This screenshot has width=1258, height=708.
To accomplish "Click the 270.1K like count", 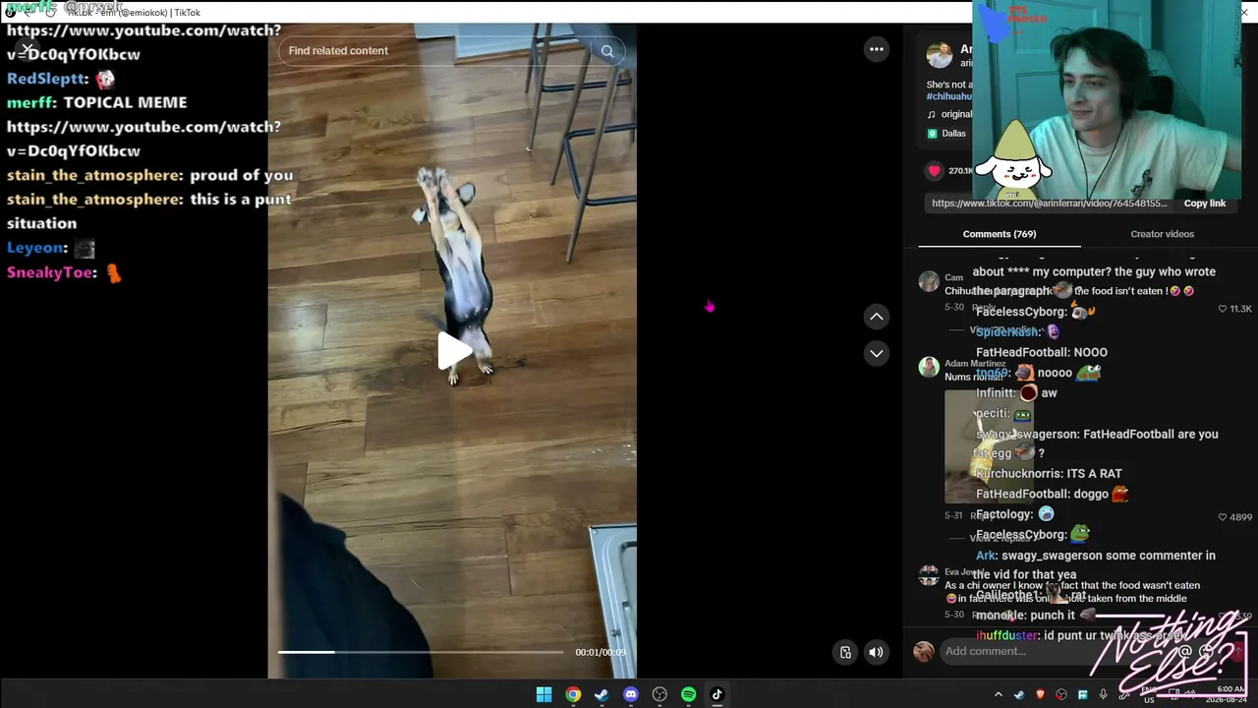I will pyautogui.click(x=960, y=171).
